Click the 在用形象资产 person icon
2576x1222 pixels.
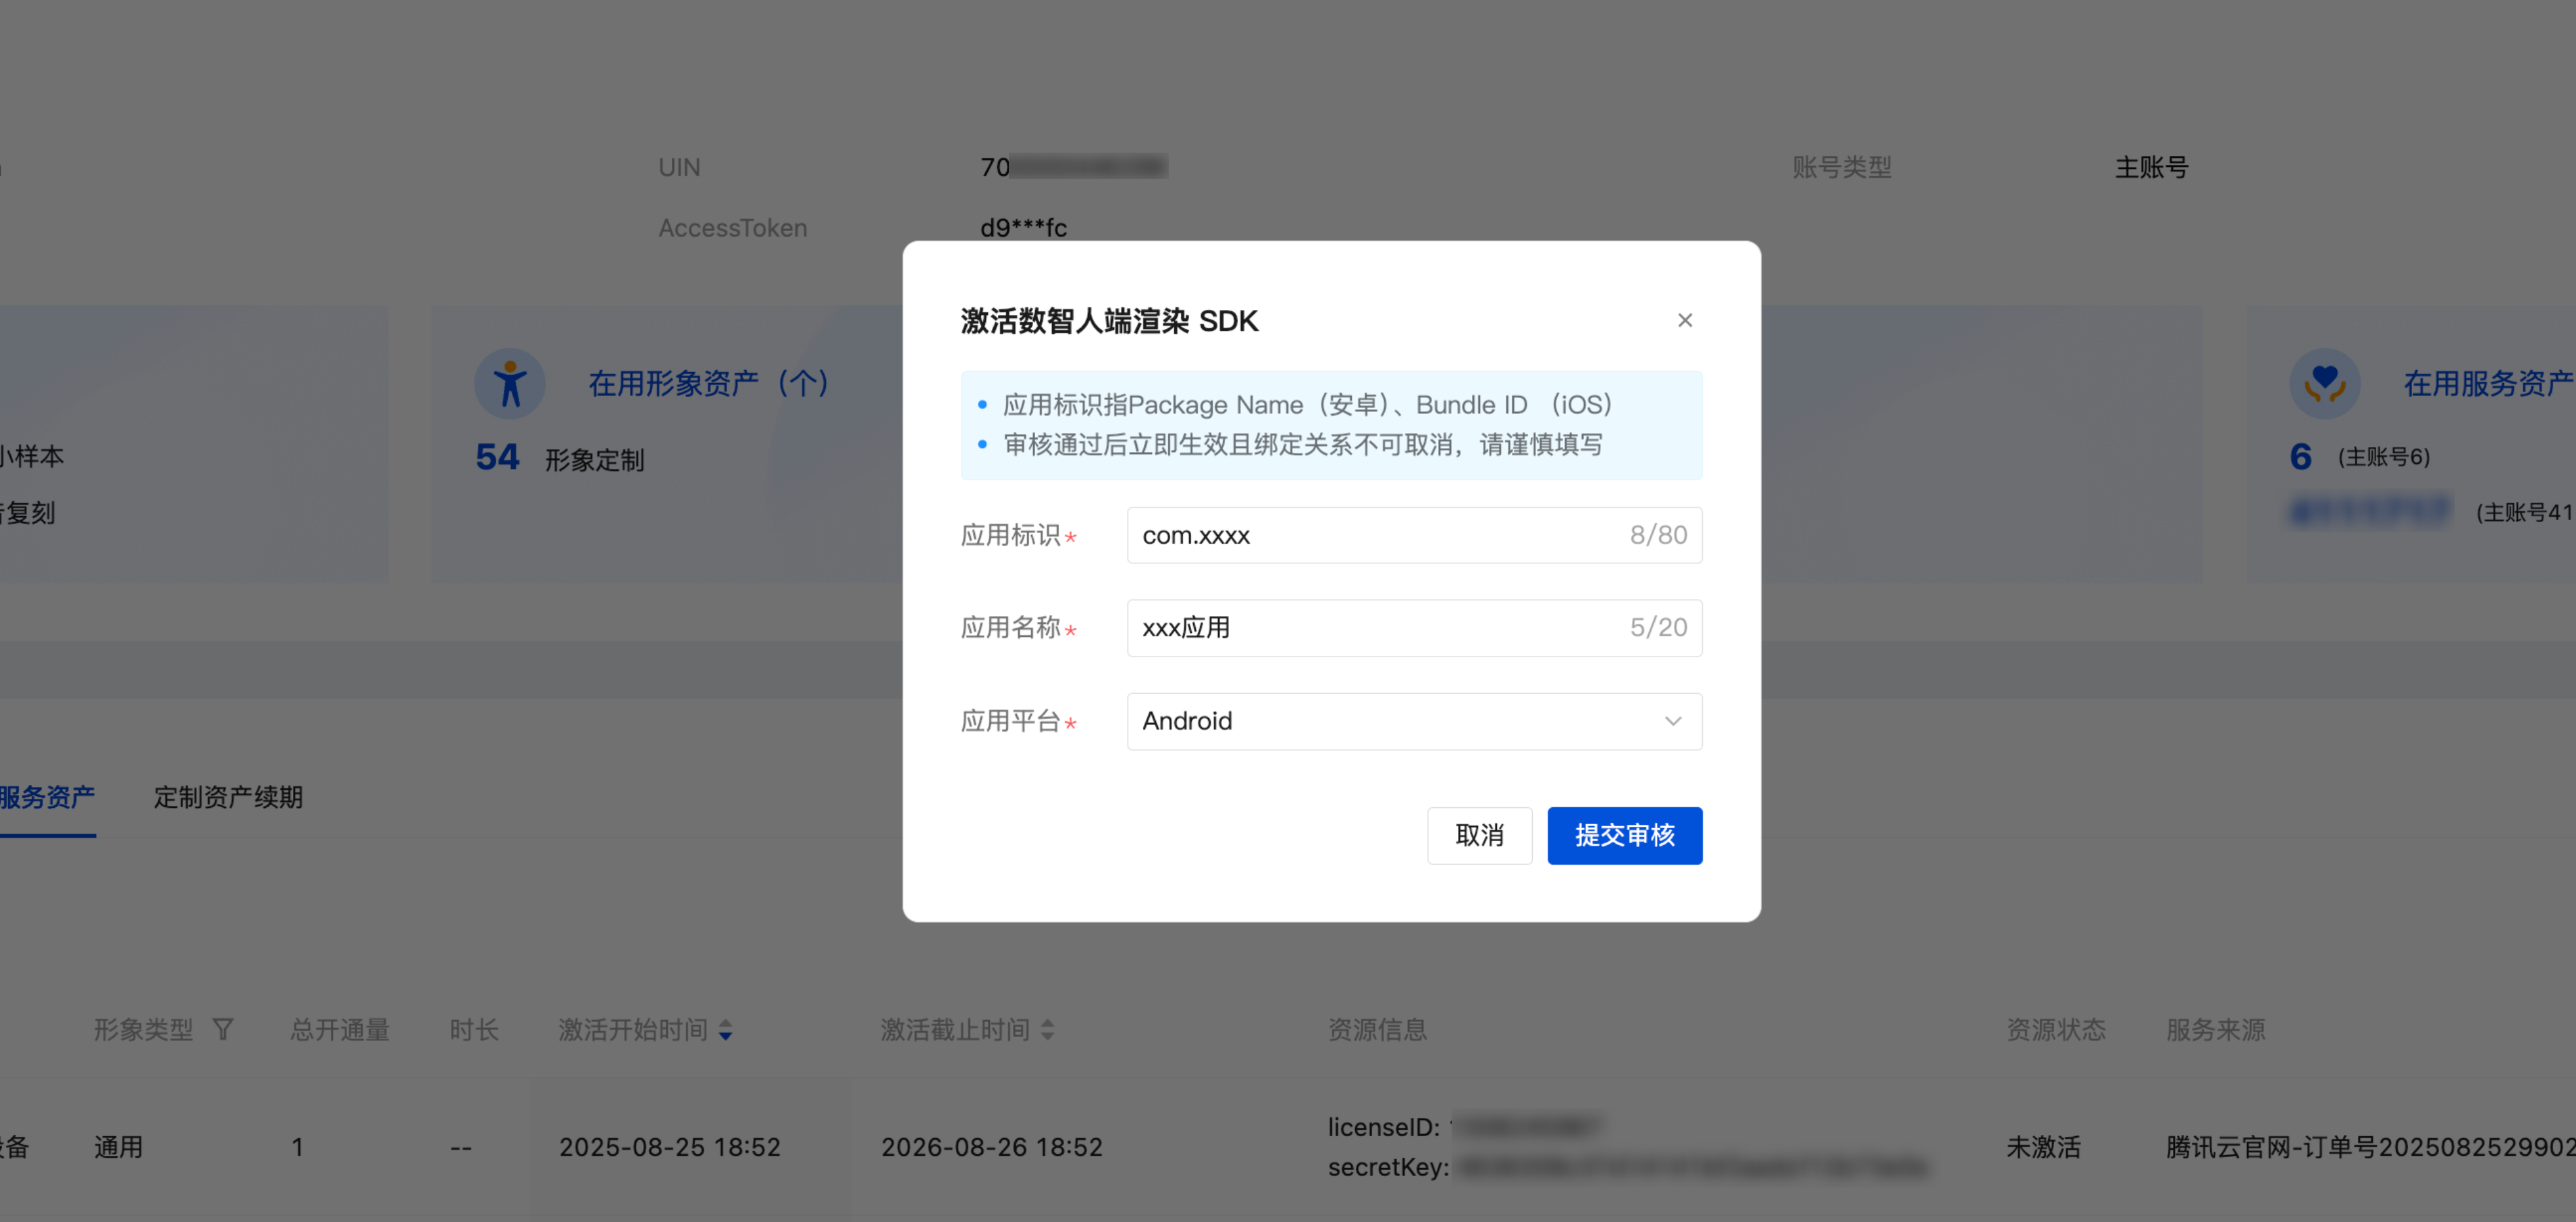(x=509, y=384)
